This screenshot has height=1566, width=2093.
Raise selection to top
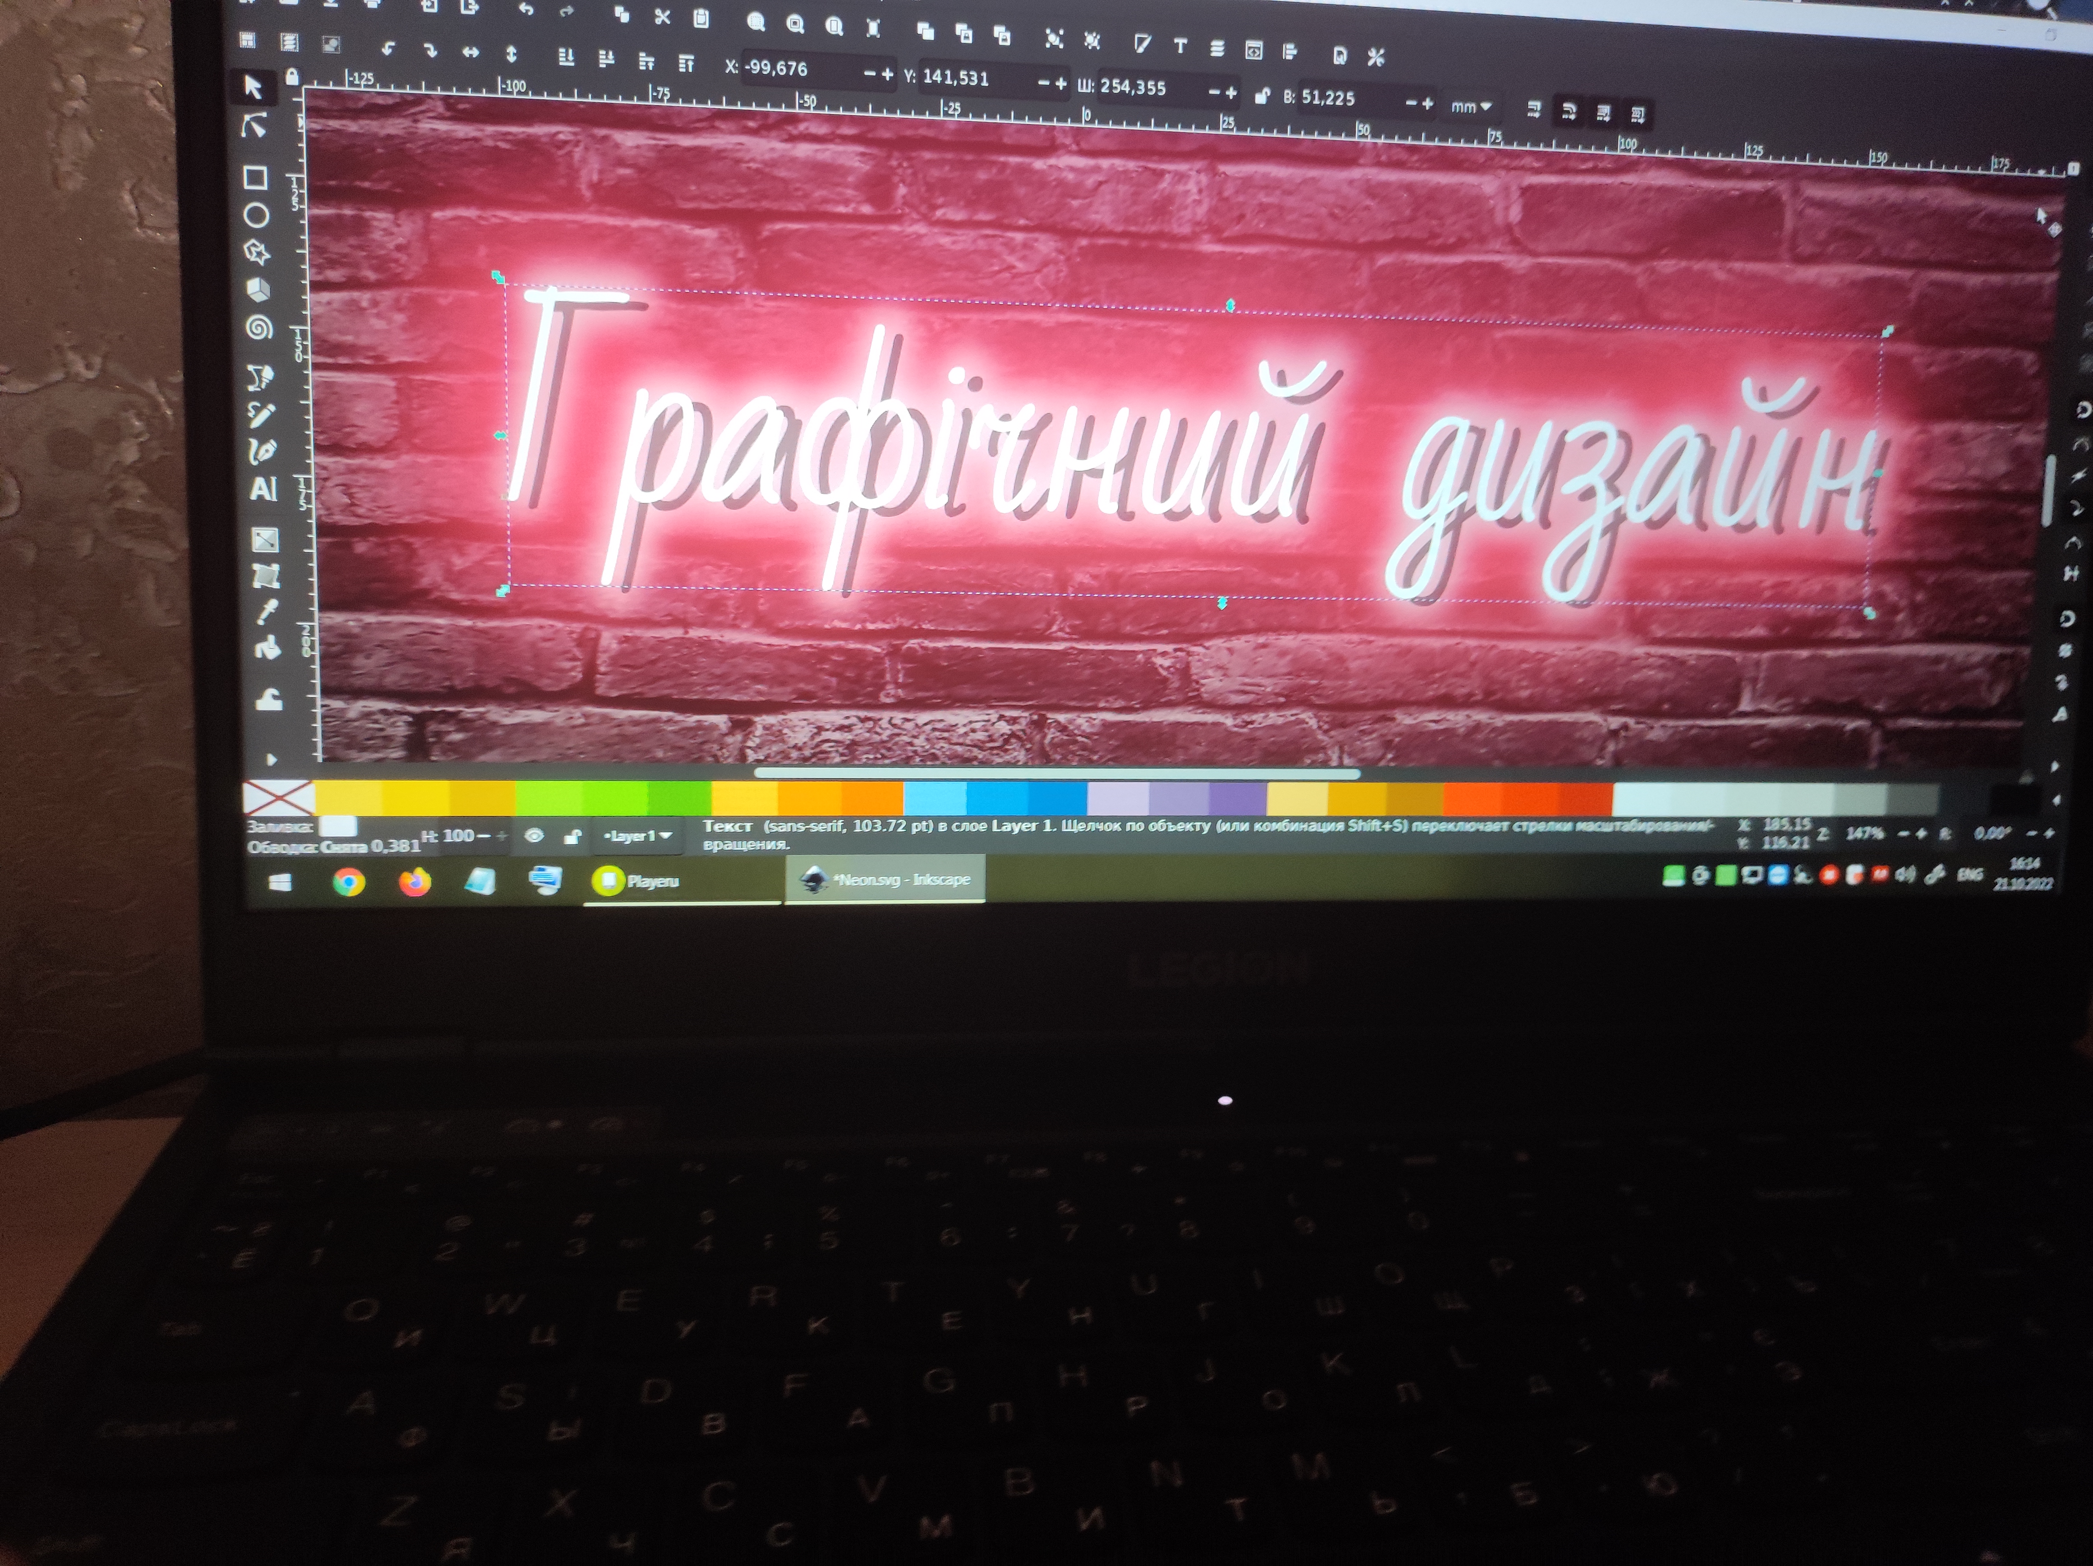[x=687, y=64]
